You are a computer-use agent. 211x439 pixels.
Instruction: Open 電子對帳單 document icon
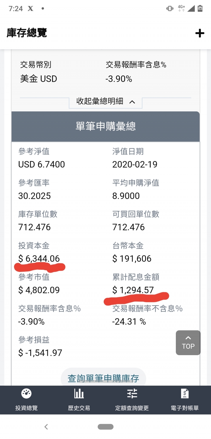185,394
